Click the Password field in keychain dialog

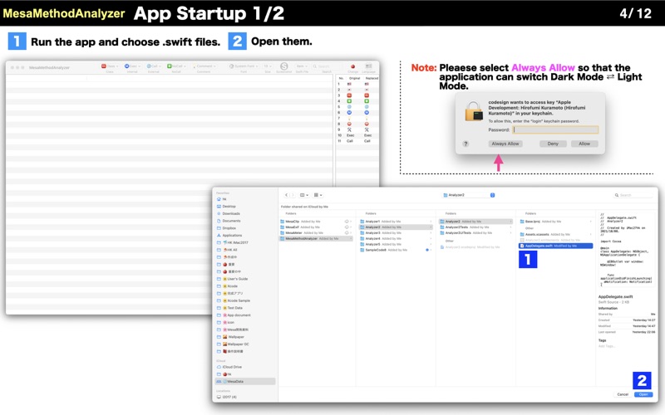pos(555,129)
